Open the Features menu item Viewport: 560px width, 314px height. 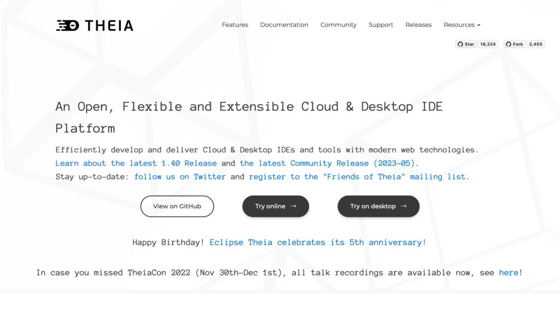tap(235, 25)
